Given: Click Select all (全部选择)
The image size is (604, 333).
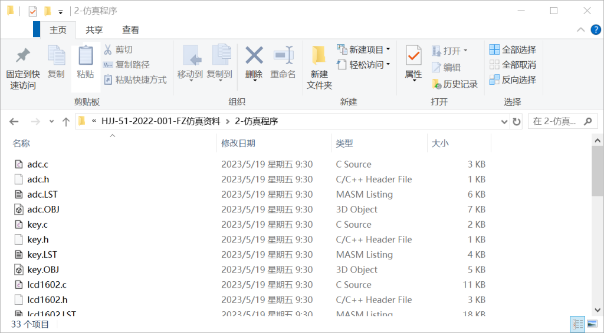Looking at the screenshot, I should (513, 49).
